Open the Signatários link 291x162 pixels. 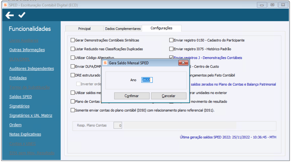coord(20,106)
